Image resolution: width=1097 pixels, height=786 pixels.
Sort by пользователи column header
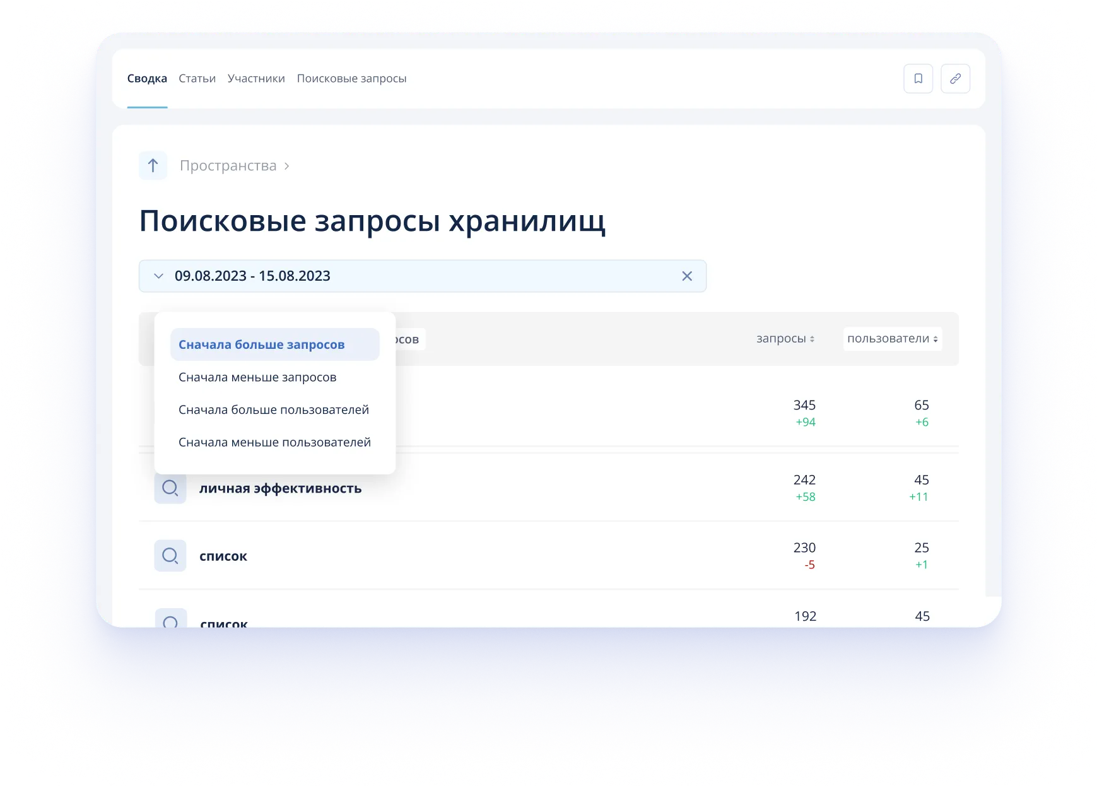tap(893, 339)
